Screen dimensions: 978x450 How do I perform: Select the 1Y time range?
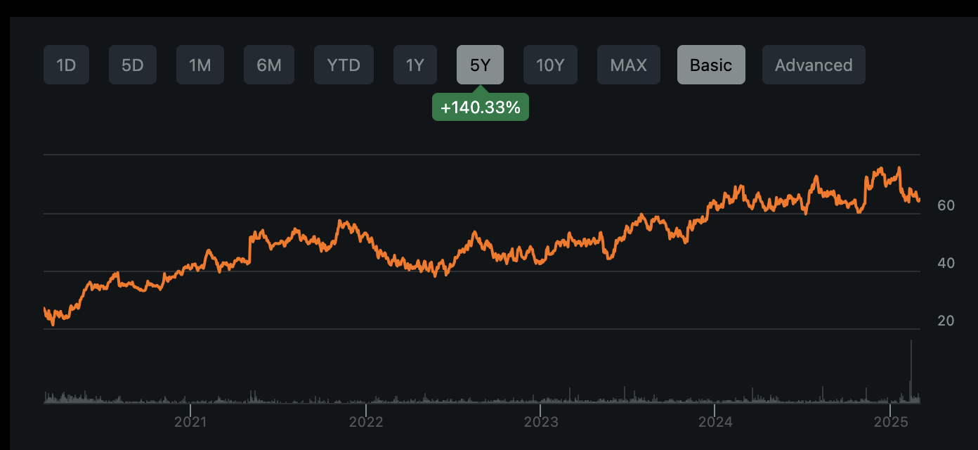(415, 64)
